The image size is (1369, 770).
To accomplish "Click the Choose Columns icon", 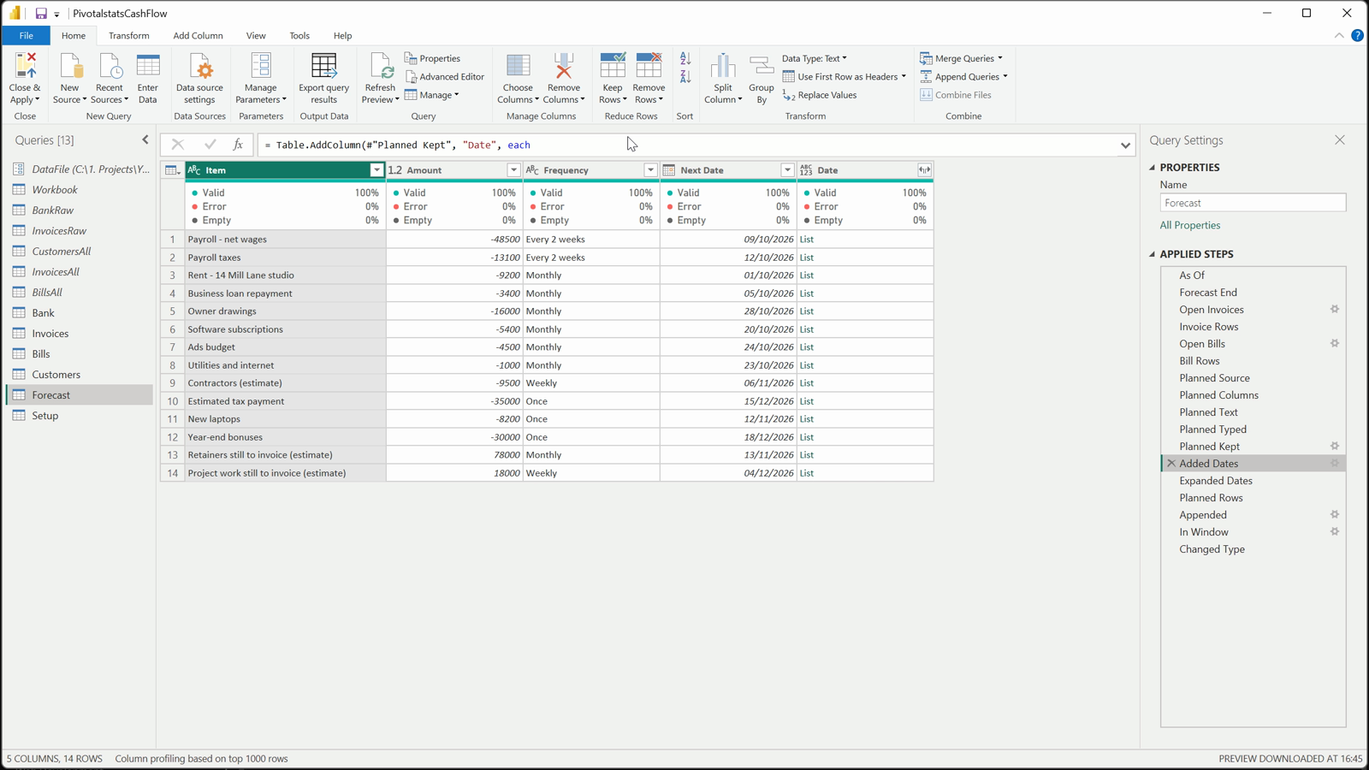I will pyautogui.click(x=518, y=66).
